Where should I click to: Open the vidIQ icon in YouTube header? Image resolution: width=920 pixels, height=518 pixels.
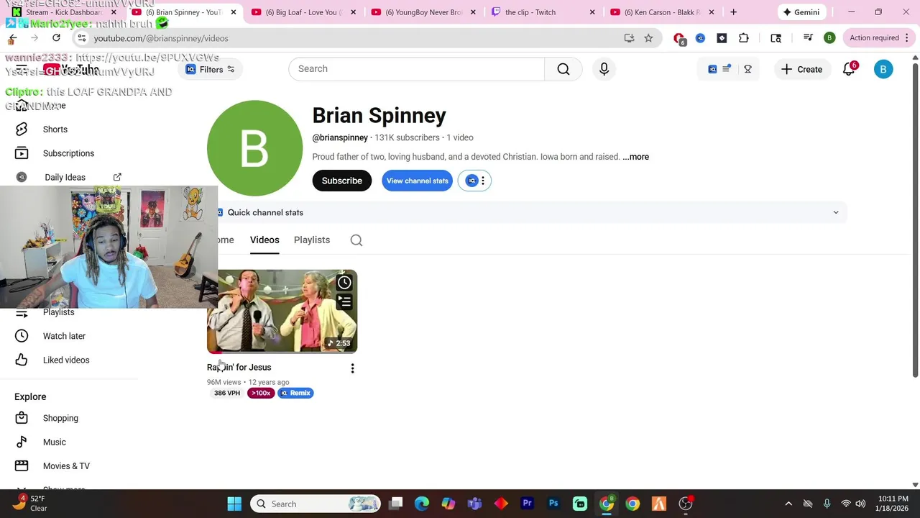(x=712, y=69)
